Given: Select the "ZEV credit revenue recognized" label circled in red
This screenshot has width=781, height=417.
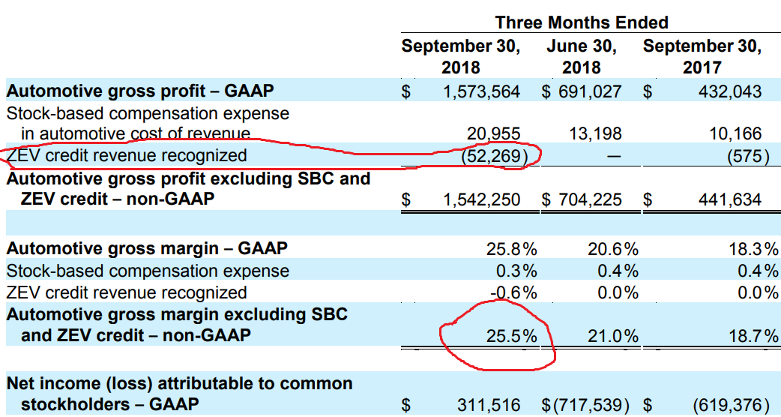Looking at the screenshot, I should point(127,155).
